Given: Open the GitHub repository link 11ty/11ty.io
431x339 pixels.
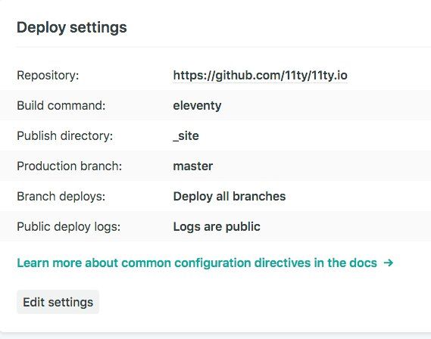Looking at the screenshot, I should point(260,75).
